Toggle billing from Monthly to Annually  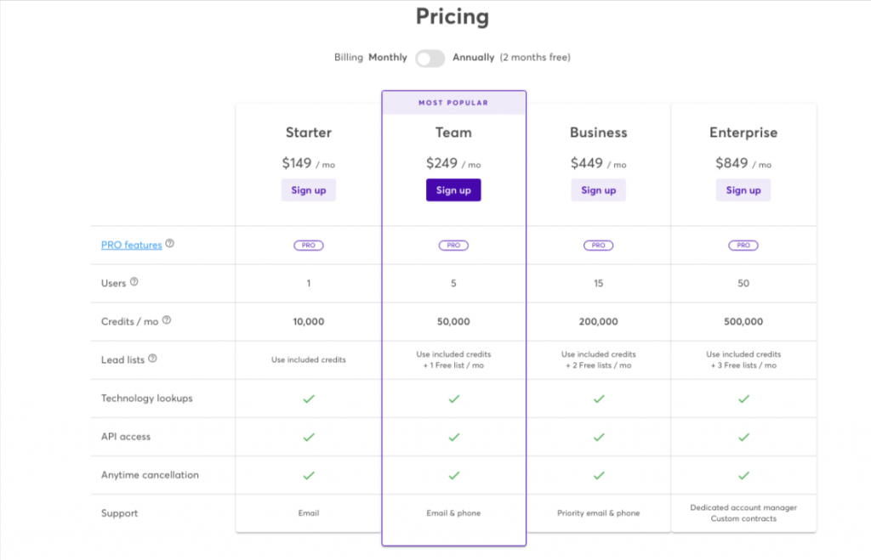pos(430,58)
